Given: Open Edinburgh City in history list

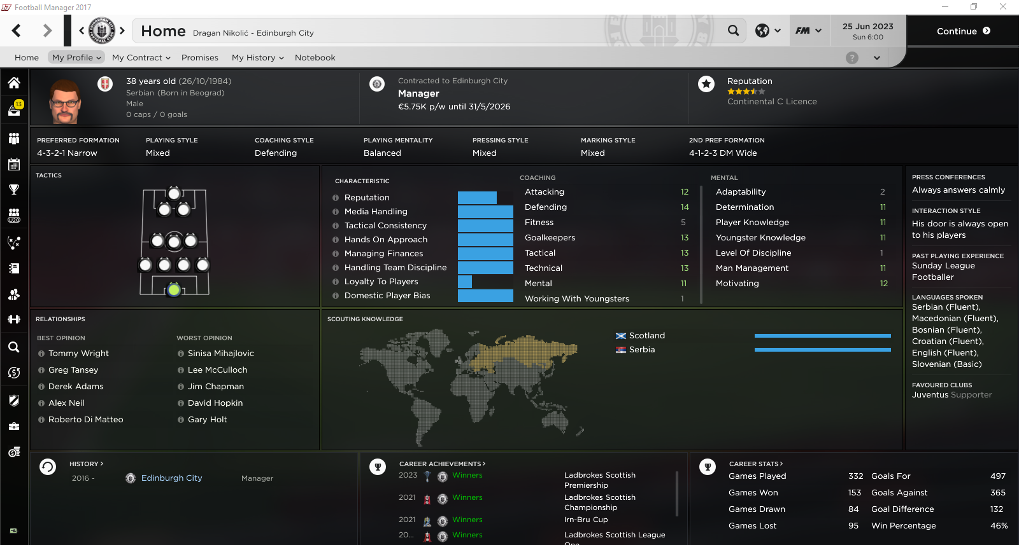Looking at the screenshot, I should click(171, 478).
